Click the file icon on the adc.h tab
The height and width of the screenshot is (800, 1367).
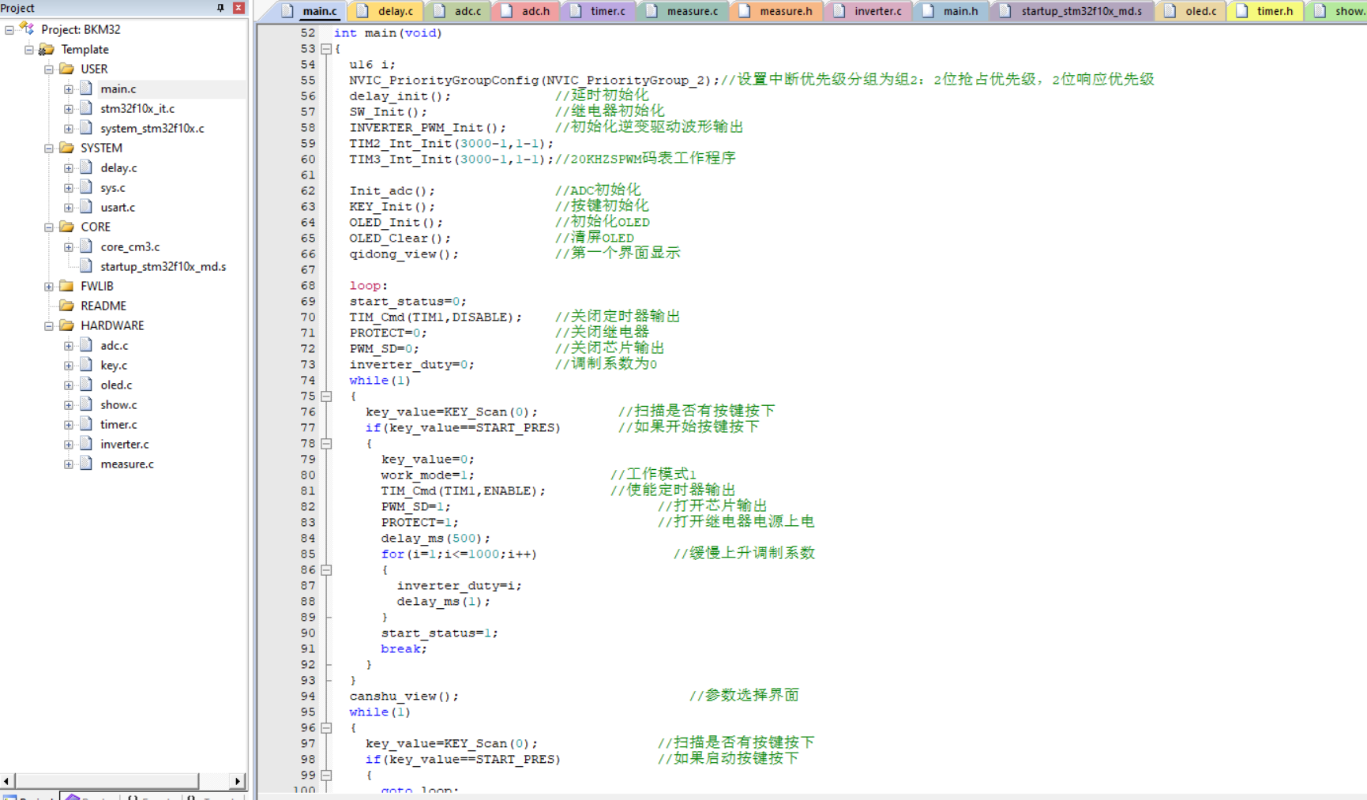click(x=507, y=11)
